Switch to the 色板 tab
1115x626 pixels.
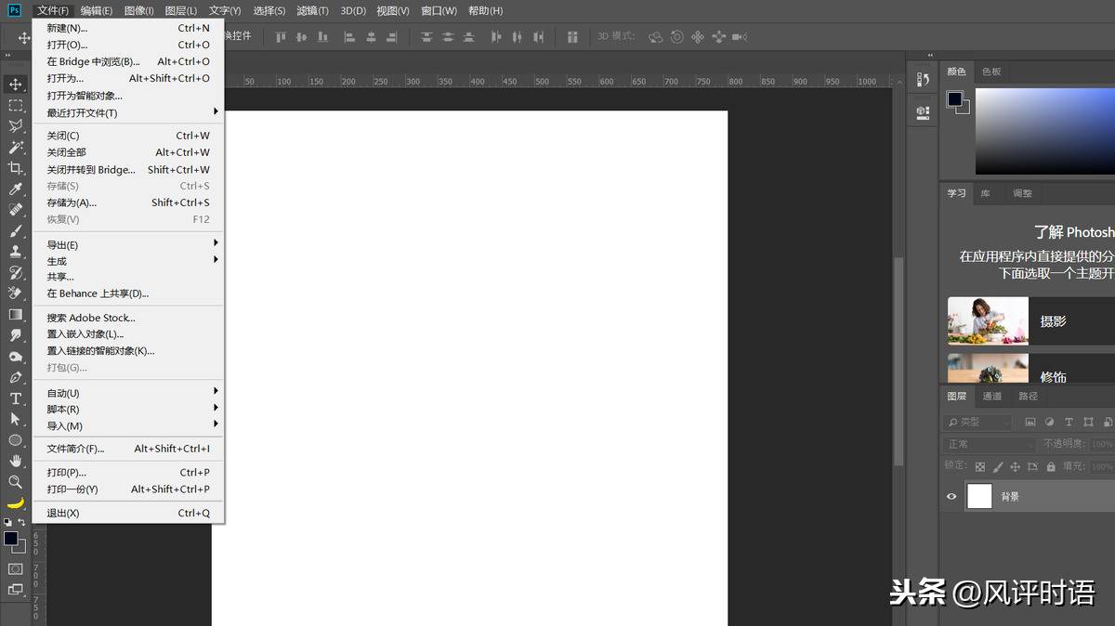tap(991, 72)
